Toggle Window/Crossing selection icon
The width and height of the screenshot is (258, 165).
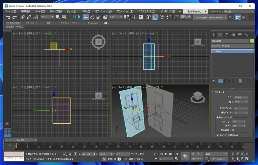(x=78, y=17)
